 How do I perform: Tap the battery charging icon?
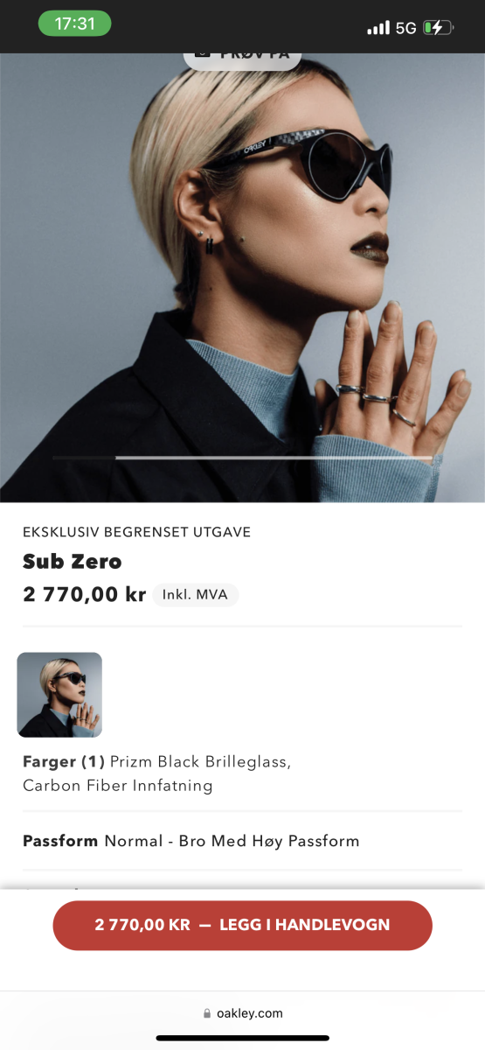click(439, 28)
